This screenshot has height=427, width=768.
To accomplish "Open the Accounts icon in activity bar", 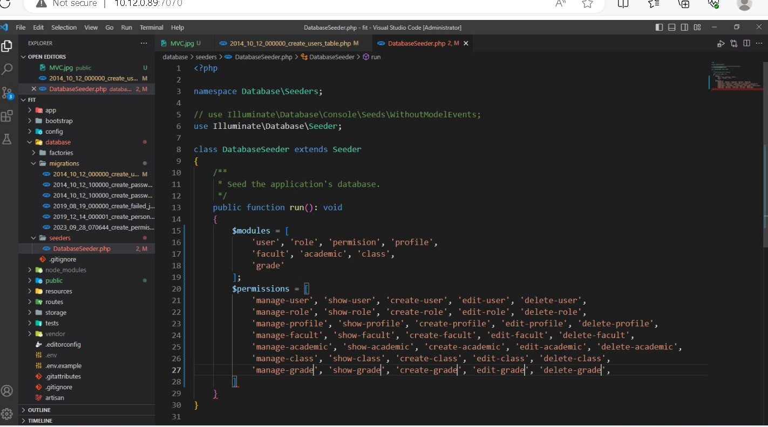I will click(x=7, y=391).
